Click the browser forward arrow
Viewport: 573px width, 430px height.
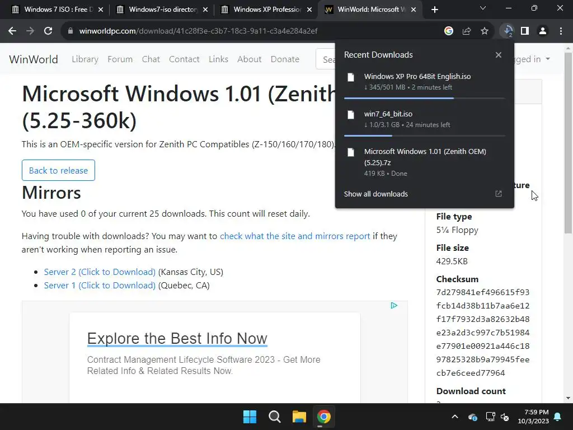[x=30, y=31]
